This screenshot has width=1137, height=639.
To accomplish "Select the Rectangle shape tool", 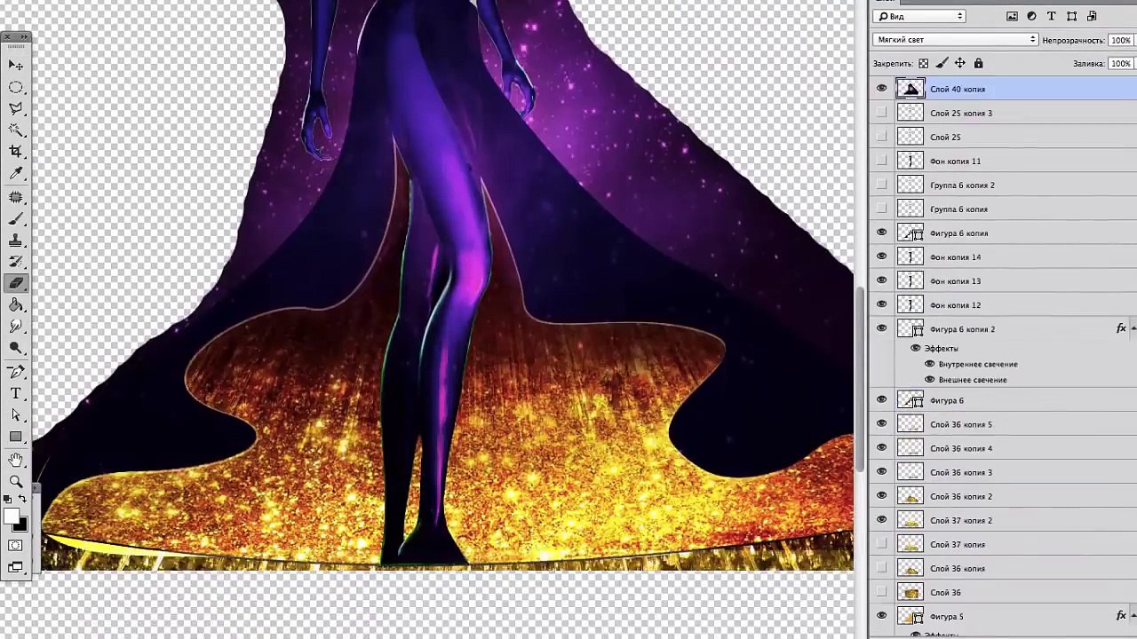I will [16, 437].
